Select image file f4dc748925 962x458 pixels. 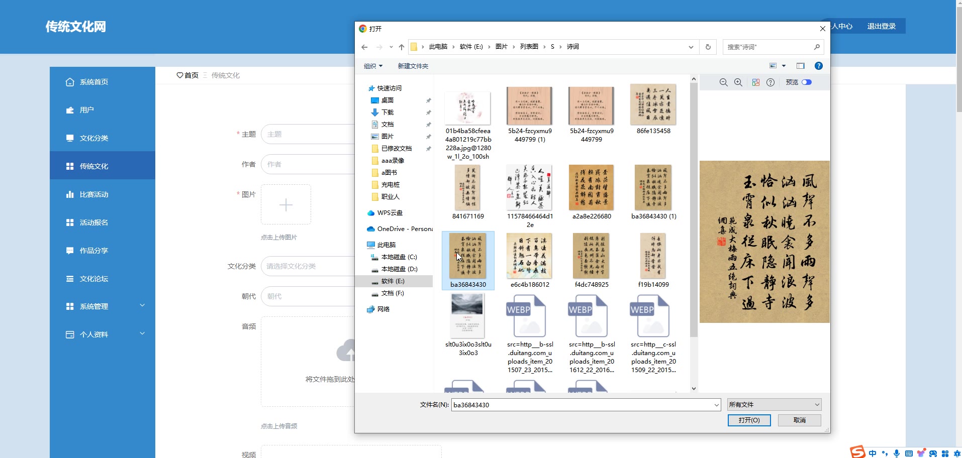coord(592,260)
